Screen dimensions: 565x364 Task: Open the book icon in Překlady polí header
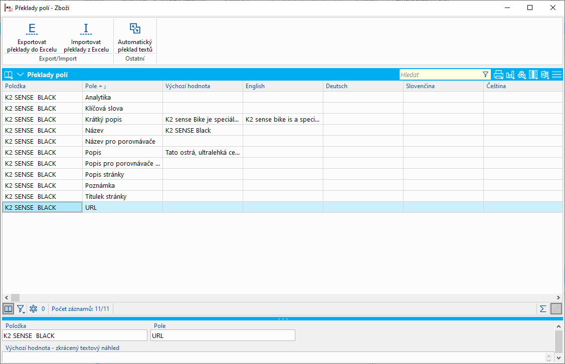click(x=9, y=75)
